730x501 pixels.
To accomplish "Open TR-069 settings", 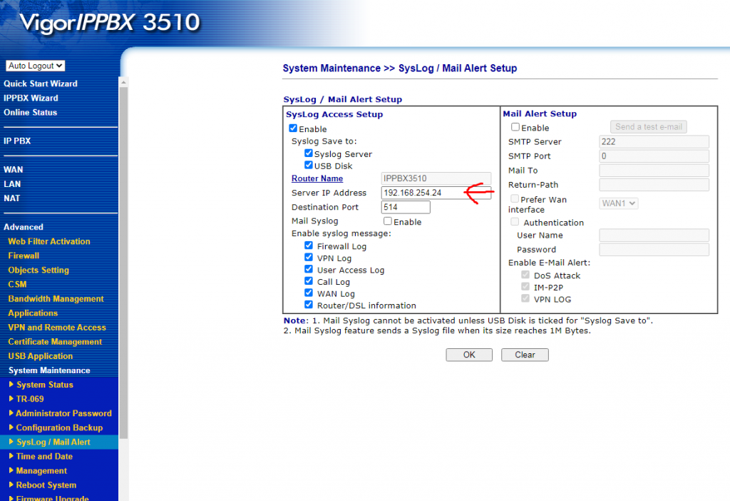I will (x=30, y=399).
